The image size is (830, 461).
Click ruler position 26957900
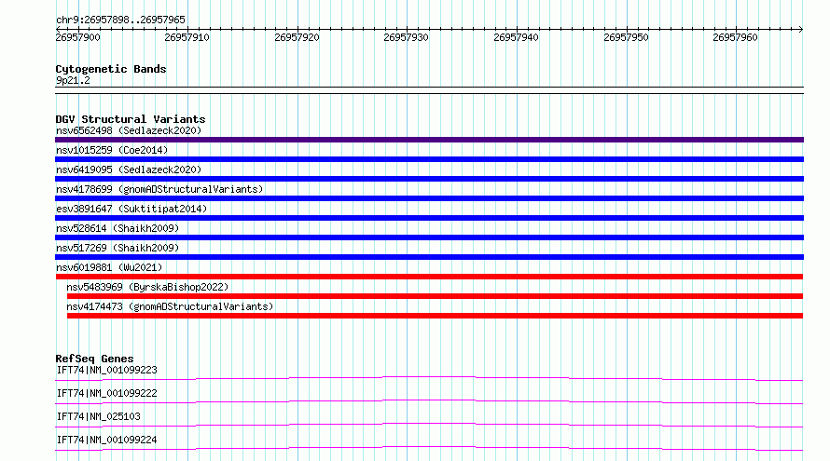tap(77, 37)
